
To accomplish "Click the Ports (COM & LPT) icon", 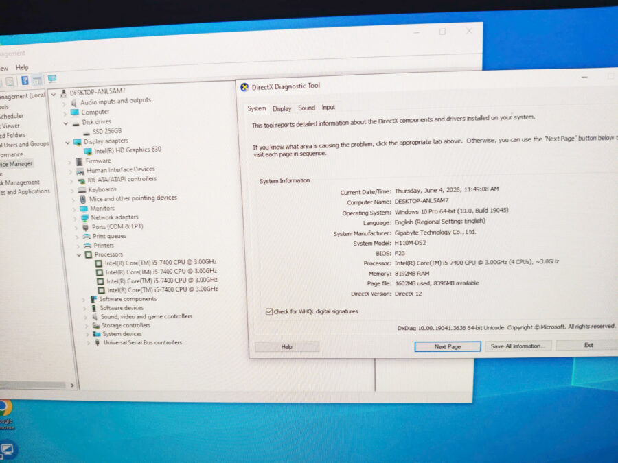I will pyautogui.click(x=86, y=227).
